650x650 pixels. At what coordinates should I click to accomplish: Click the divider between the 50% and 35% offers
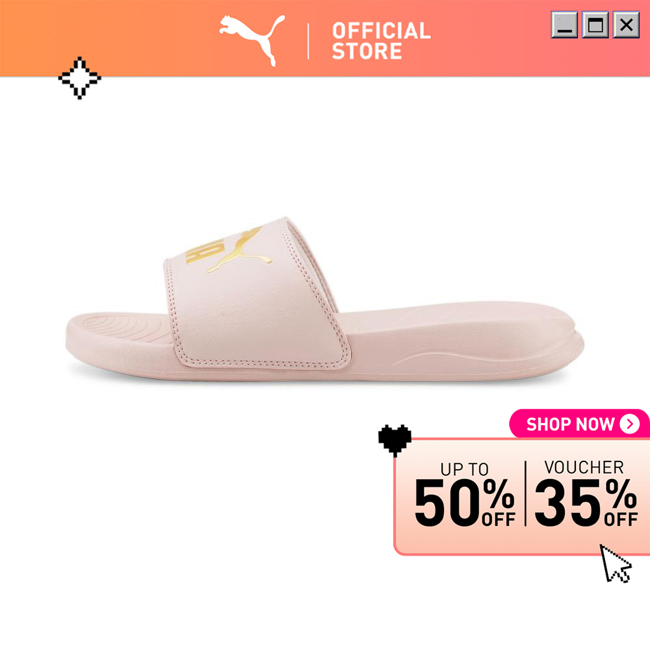click(525, 493)
